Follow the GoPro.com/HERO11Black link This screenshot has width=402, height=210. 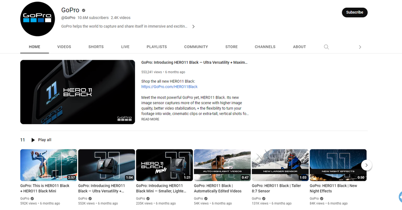169,87
